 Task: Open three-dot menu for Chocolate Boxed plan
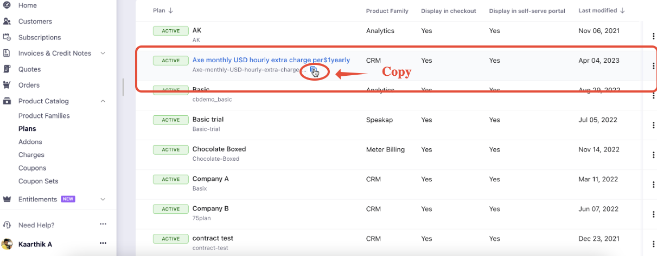tap(653, 155)
